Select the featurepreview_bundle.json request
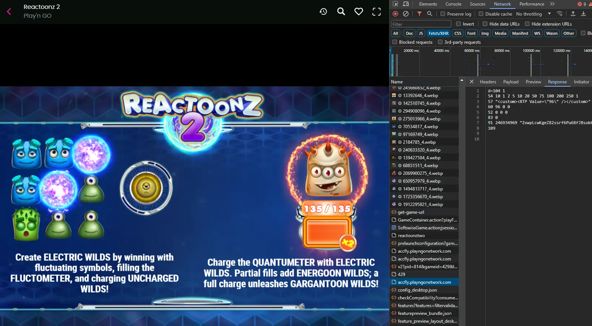This screenshot has height=326, width=592. click(424, 313)
